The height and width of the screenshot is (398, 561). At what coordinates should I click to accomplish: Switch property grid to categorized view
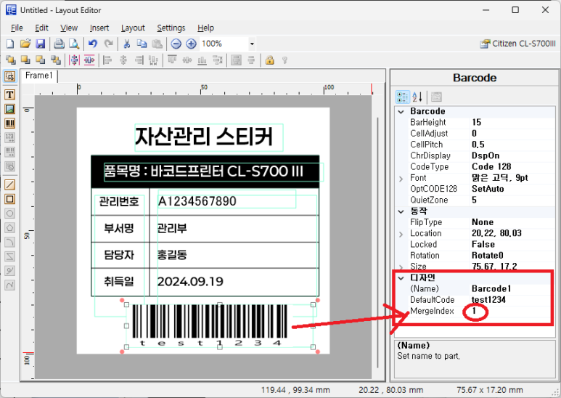coord(402,97)
